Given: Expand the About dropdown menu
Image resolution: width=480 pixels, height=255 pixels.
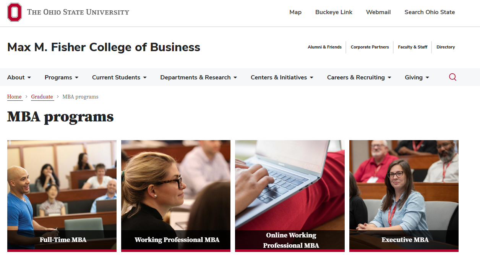Looking at the screenshot, I should click(19, 77).
